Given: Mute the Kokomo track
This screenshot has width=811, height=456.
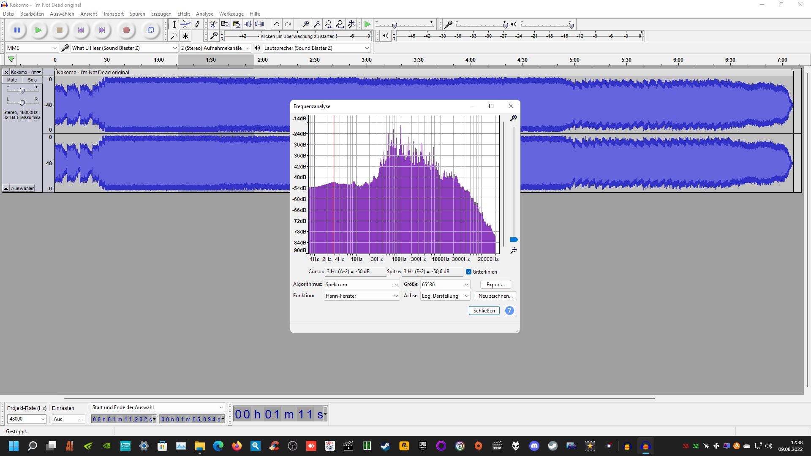Looking at the screenshot, I should click(12, 80).
